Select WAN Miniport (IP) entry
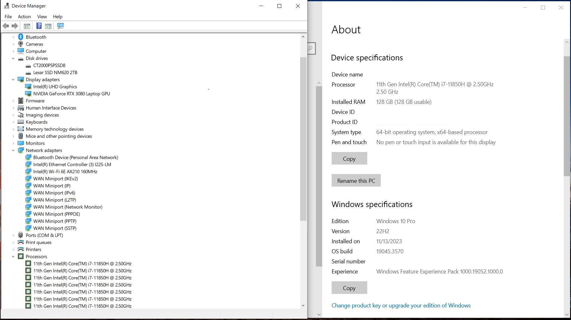Image resolution: width=571 pixels, height=320 pixels. [x=52, y=186]
